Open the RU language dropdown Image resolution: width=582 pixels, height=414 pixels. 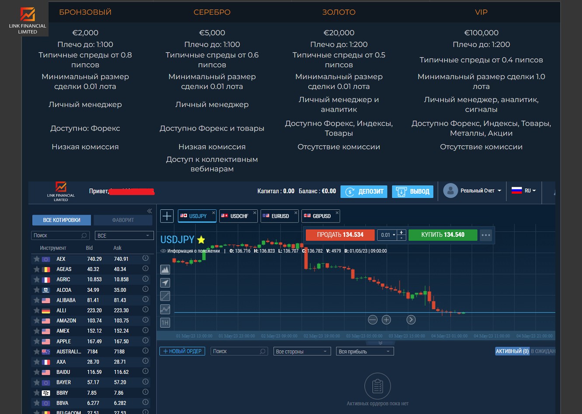click(x=523, y=191)
